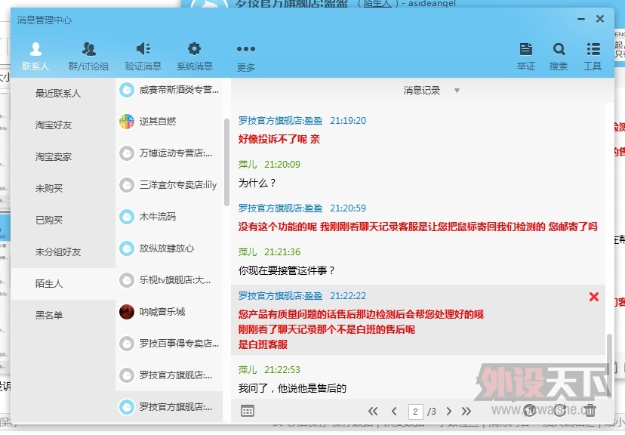Click 萍儿 name at 21:20:09
This screenshot has width=625, height=435.
pyautogui.click(x=248, y=165)
